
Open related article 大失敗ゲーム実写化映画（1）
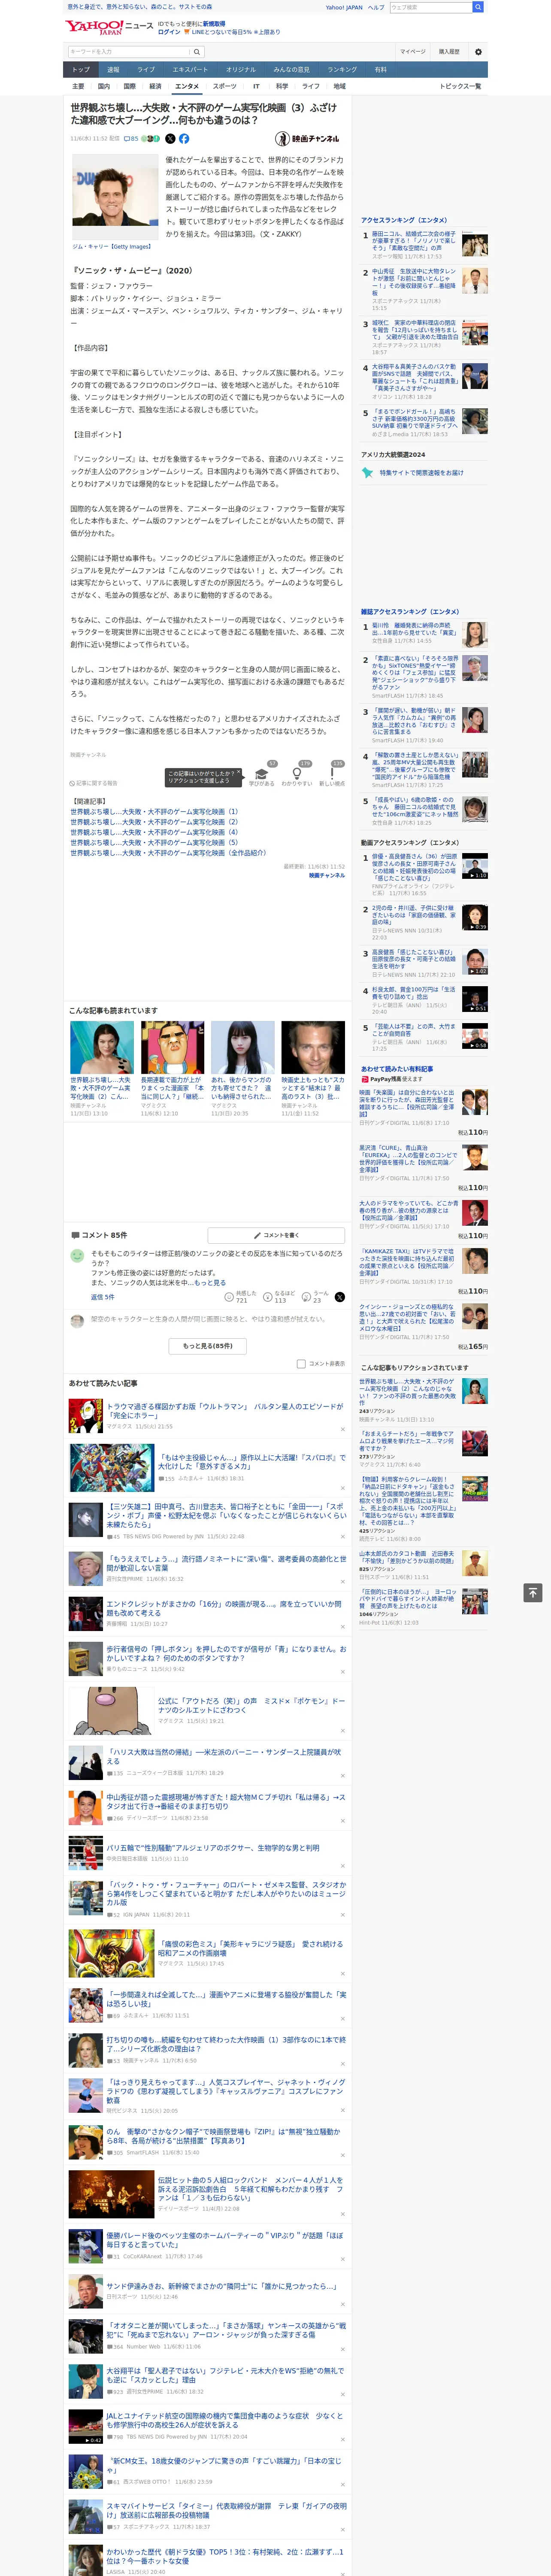click(x=154, y=812)
